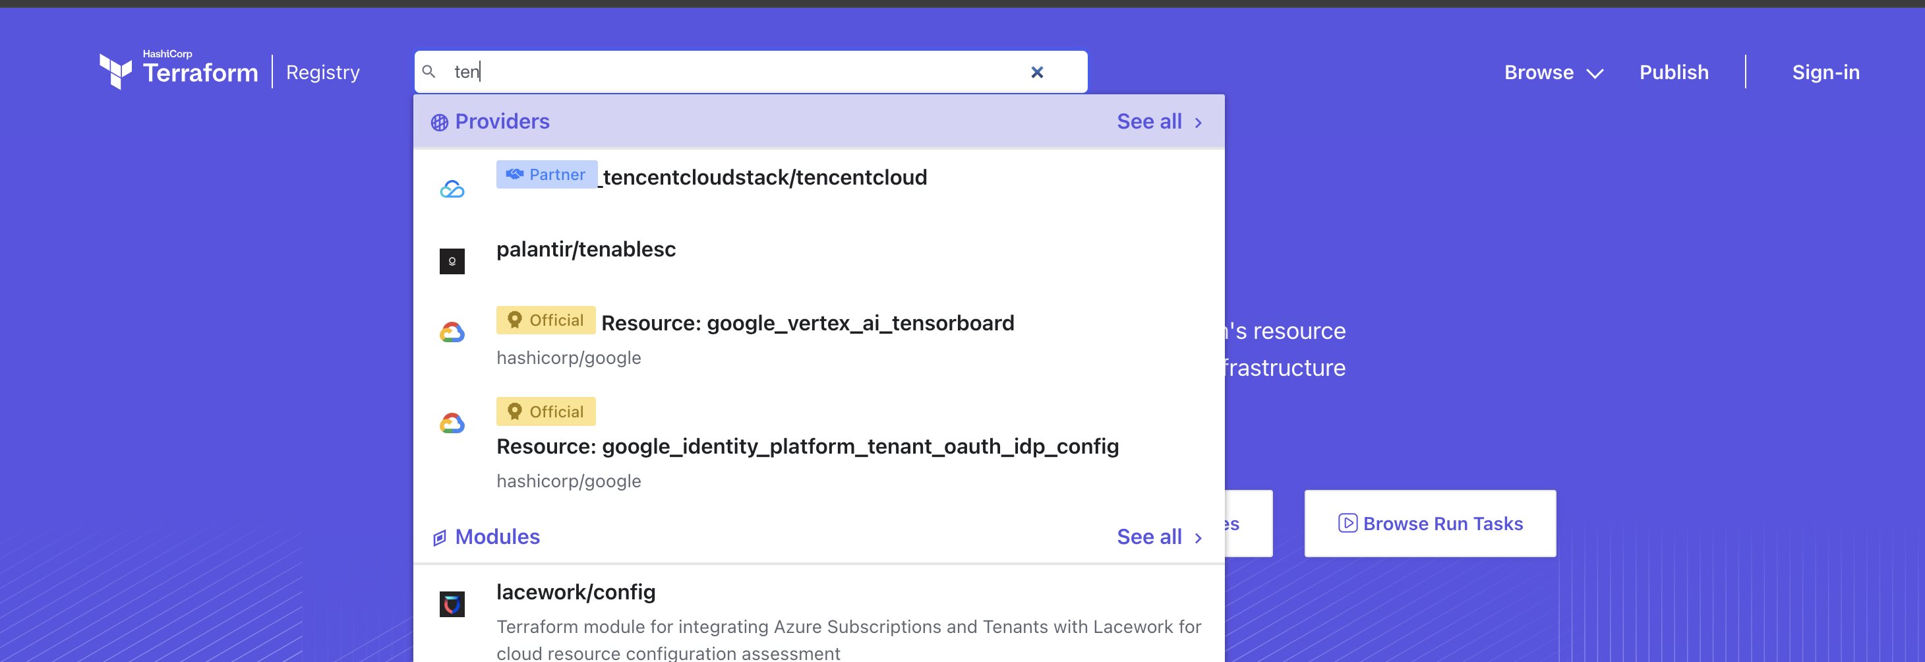Click Google Cloud icon beside tenant_oauth_idp_config
The image size is (1925, 662).
[452, 424]
